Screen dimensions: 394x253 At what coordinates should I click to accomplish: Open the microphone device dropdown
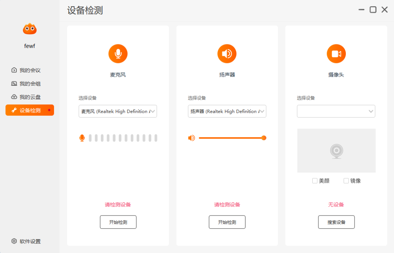(118, 111)
